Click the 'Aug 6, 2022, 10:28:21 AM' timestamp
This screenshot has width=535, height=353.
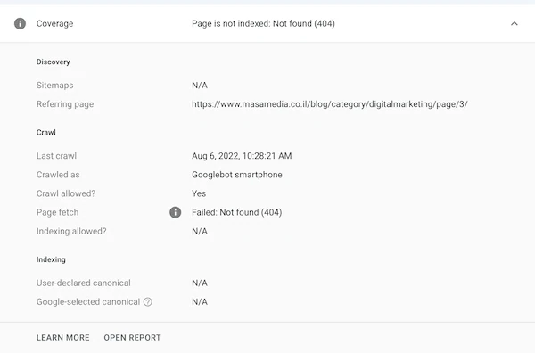[242, 156]
